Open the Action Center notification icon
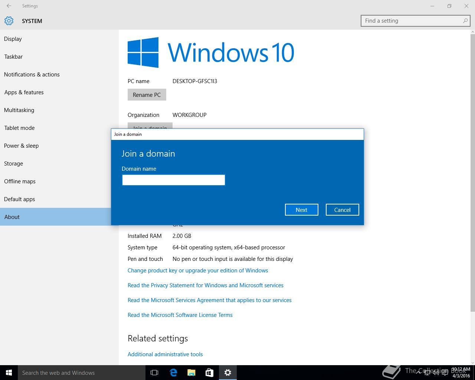The width and height of the screenshot is (475, 380). click(x=445, y=373)
